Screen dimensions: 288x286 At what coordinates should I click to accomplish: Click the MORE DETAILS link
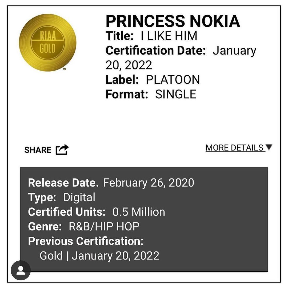(x=235, y=148)
